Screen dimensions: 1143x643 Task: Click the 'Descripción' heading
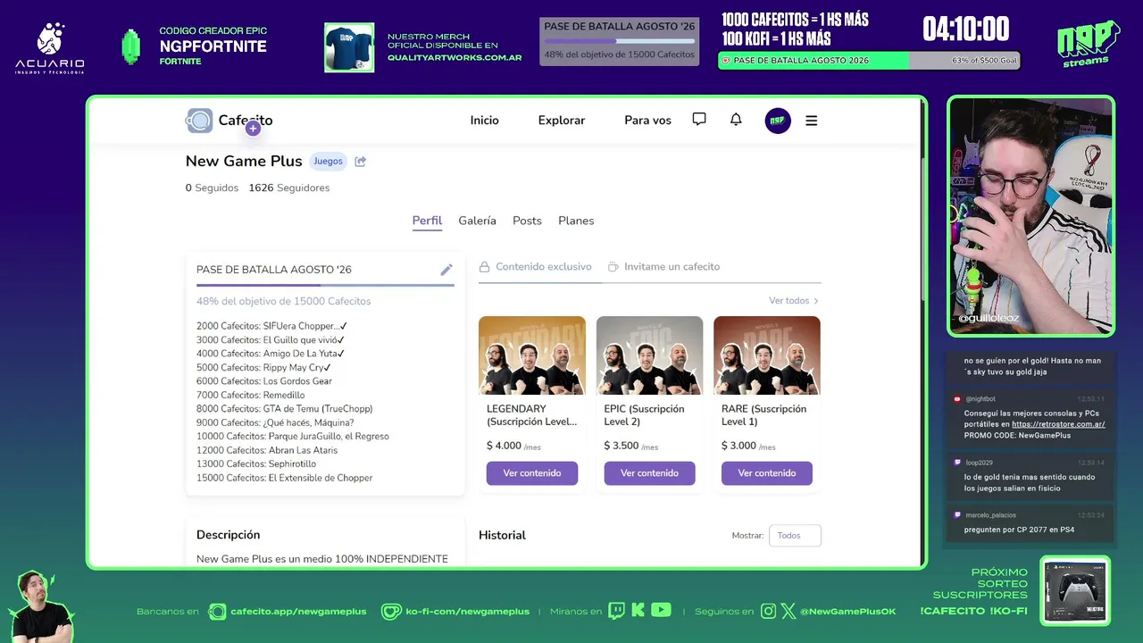229,535
